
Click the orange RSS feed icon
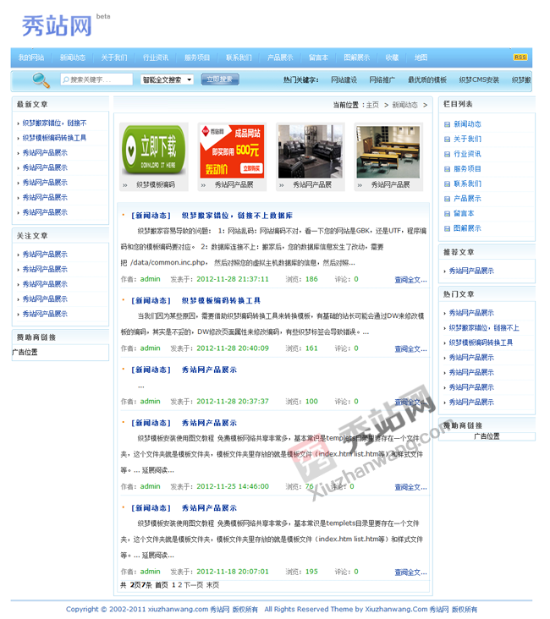point(520,58)
